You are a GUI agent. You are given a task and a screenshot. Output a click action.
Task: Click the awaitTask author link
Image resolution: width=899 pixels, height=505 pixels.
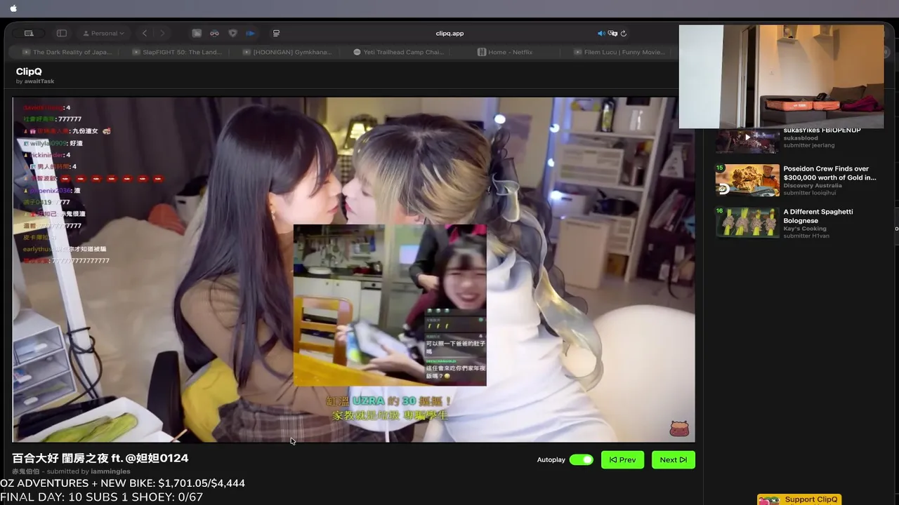point(39,81)
